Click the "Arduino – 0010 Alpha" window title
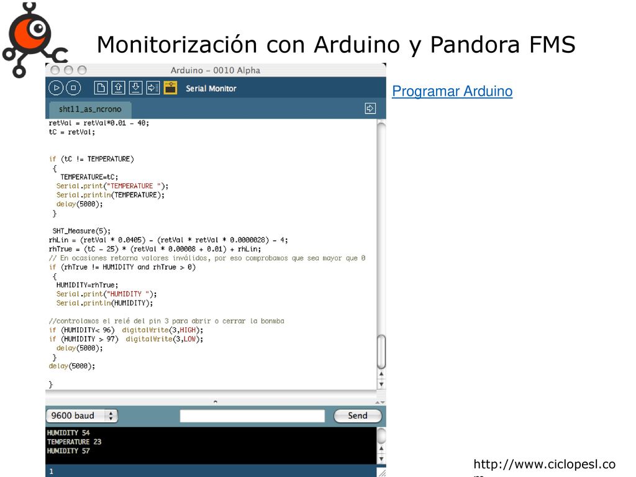 click(x=216, y=71)
